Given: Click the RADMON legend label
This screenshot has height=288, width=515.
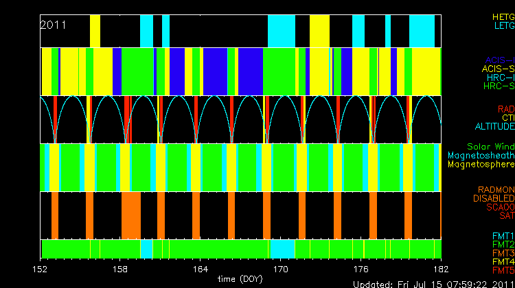Looking at the screenshot, I should click(494, 189).
